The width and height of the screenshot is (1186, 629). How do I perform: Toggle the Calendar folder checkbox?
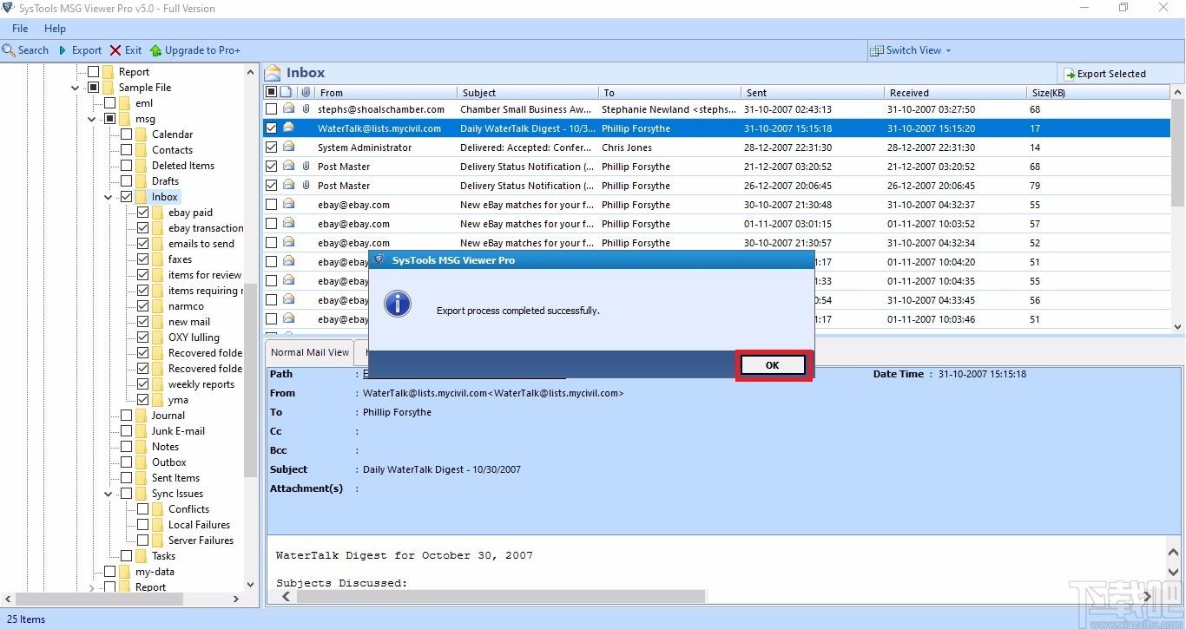click(127, 134)
